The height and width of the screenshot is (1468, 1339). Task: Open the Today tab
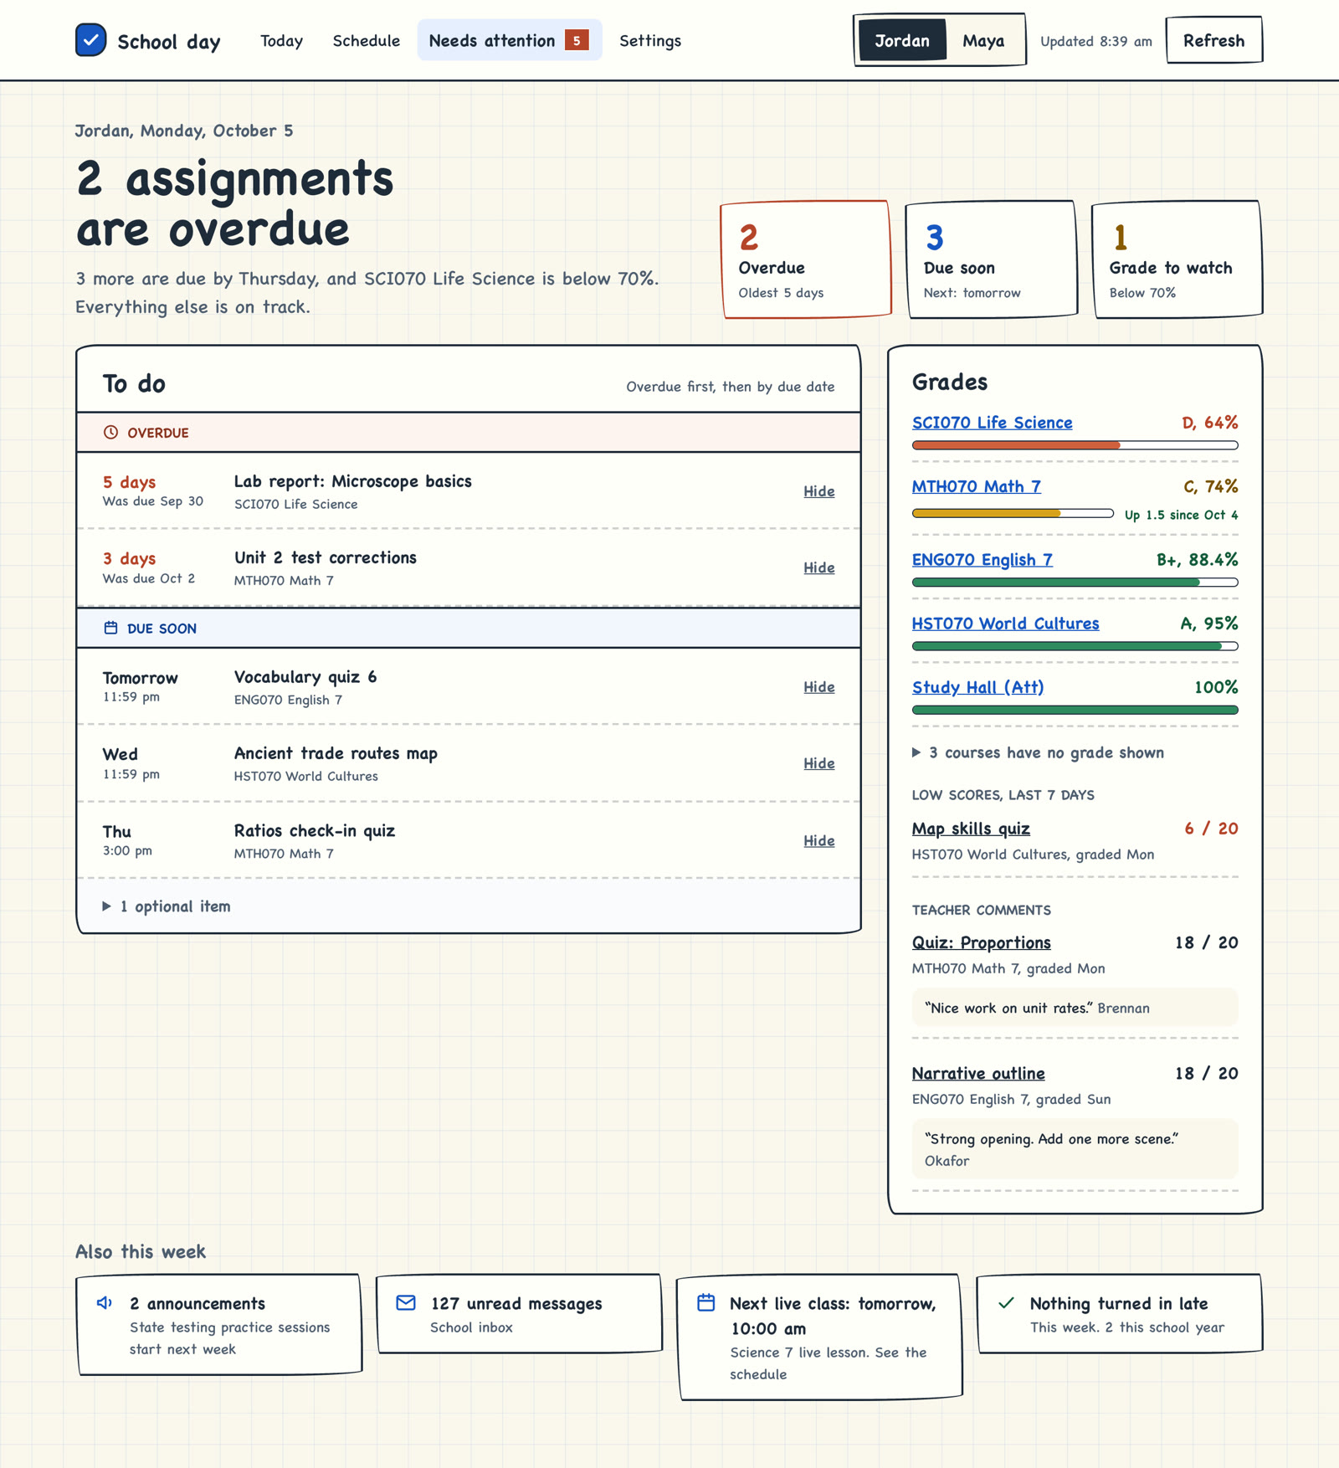[x=281, y=40]
